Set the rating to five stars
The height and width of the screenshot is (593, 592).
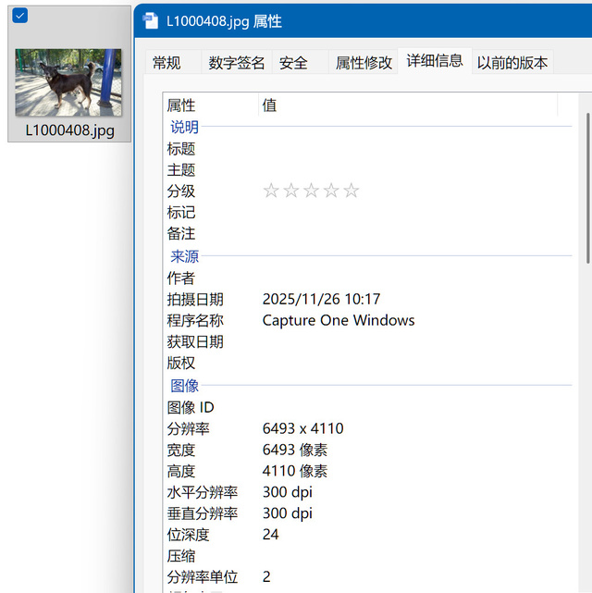click(x=351, y=191)
